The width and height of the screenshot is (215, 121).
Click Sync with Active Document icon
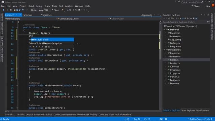click(180, 18)
